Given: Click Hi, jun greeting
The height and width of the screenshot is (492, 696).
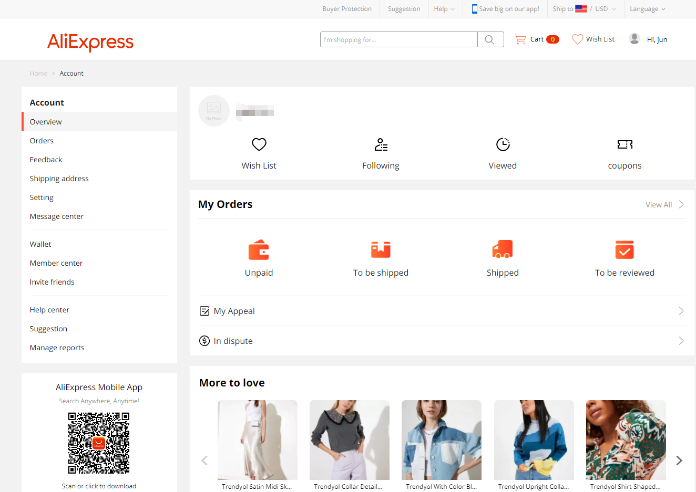Looking at the screenshot, I should [657, 39].
